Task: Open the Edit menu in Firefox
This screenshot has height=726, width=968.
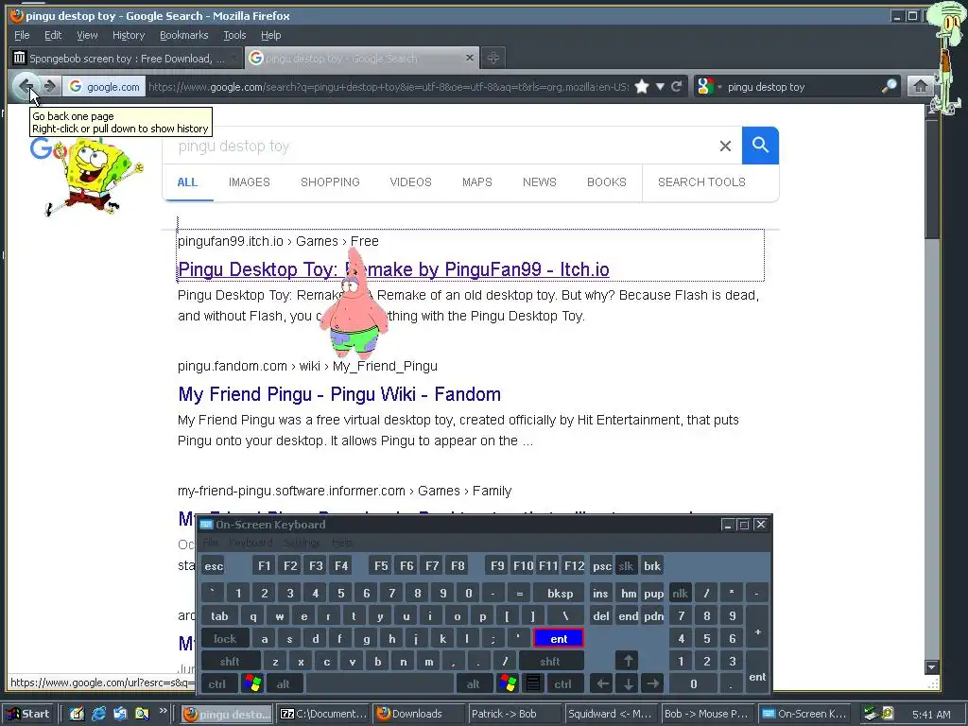Action: pyautogui.click(x=53, y=35)
